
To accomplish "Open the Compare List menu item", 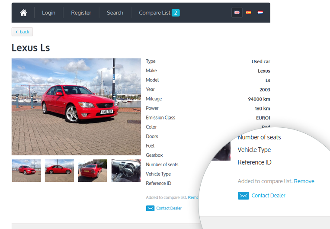I will 159,13.
